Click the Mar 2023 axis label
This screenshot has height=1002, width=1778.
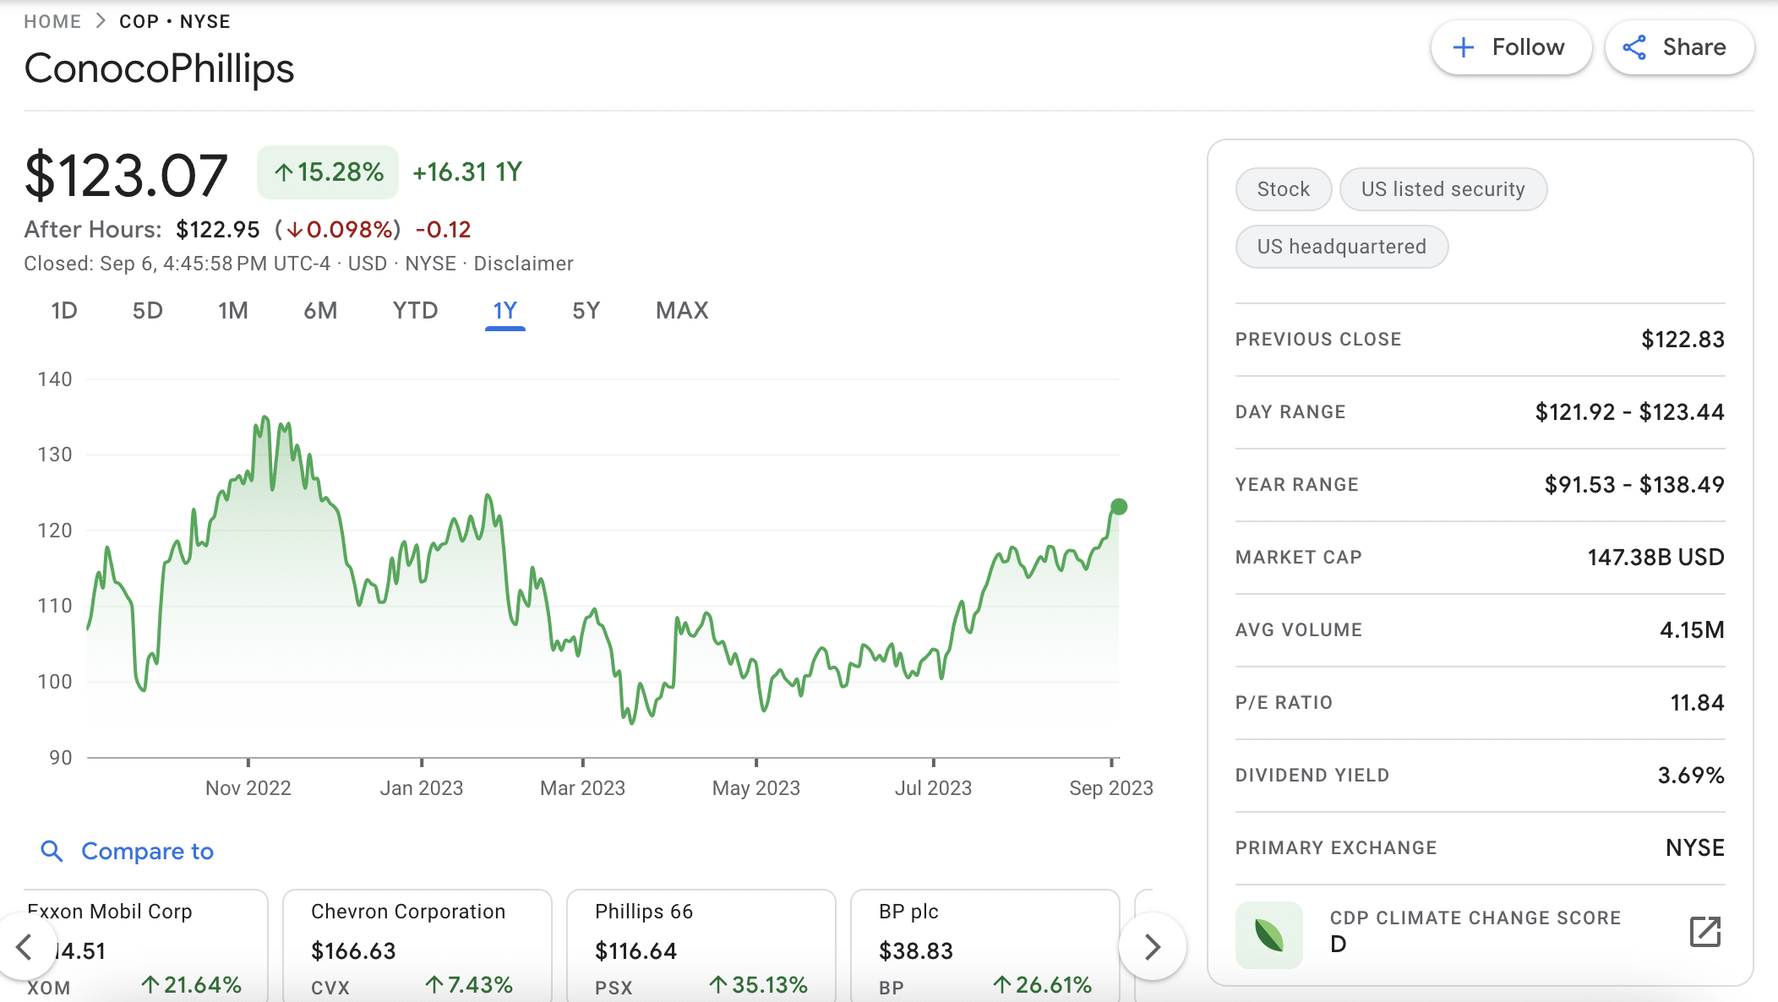[583, 788]
